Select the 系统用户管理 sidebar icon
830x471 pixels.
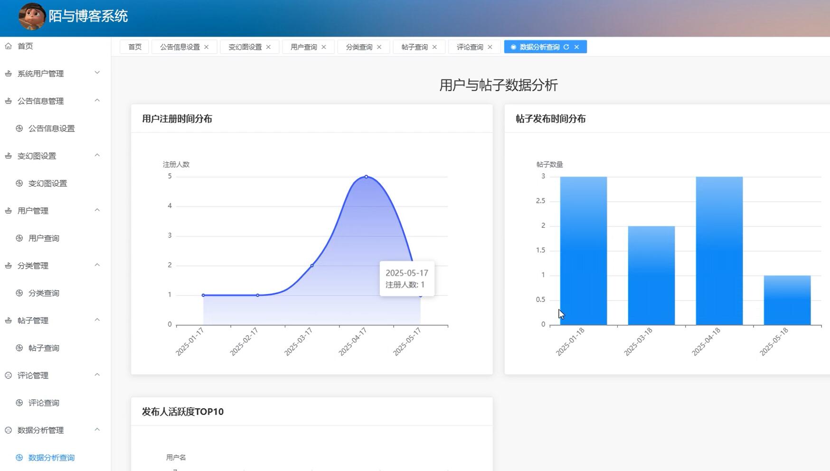pos(8,73)
